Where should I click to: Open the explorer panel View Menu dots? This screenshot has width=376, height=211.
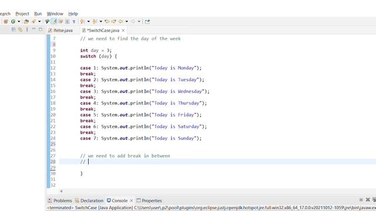27,29
